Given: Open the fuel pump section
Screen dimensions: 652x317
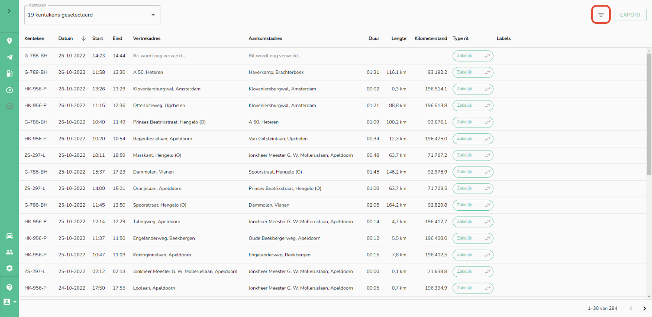Looking at the screenshot, I should [x=9, y=73].
